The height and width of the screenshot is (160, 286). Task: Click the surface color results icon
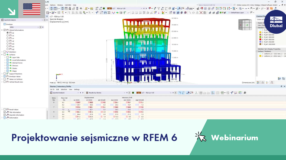click(117, 13)
